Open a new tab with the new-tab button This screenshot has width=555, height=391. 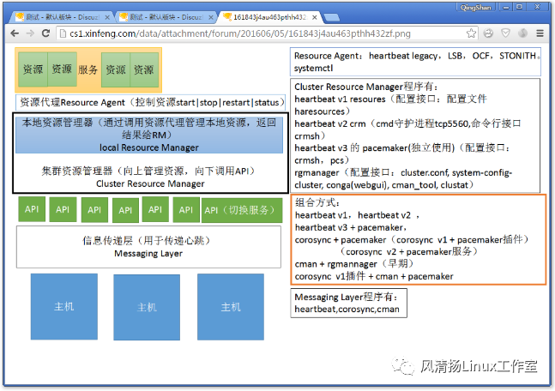[332, 17]
